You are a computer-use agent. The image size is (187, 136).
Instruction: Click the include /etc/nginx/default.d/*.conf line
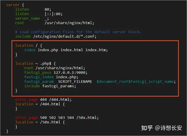pyautogui.click(x=55, y=36)
